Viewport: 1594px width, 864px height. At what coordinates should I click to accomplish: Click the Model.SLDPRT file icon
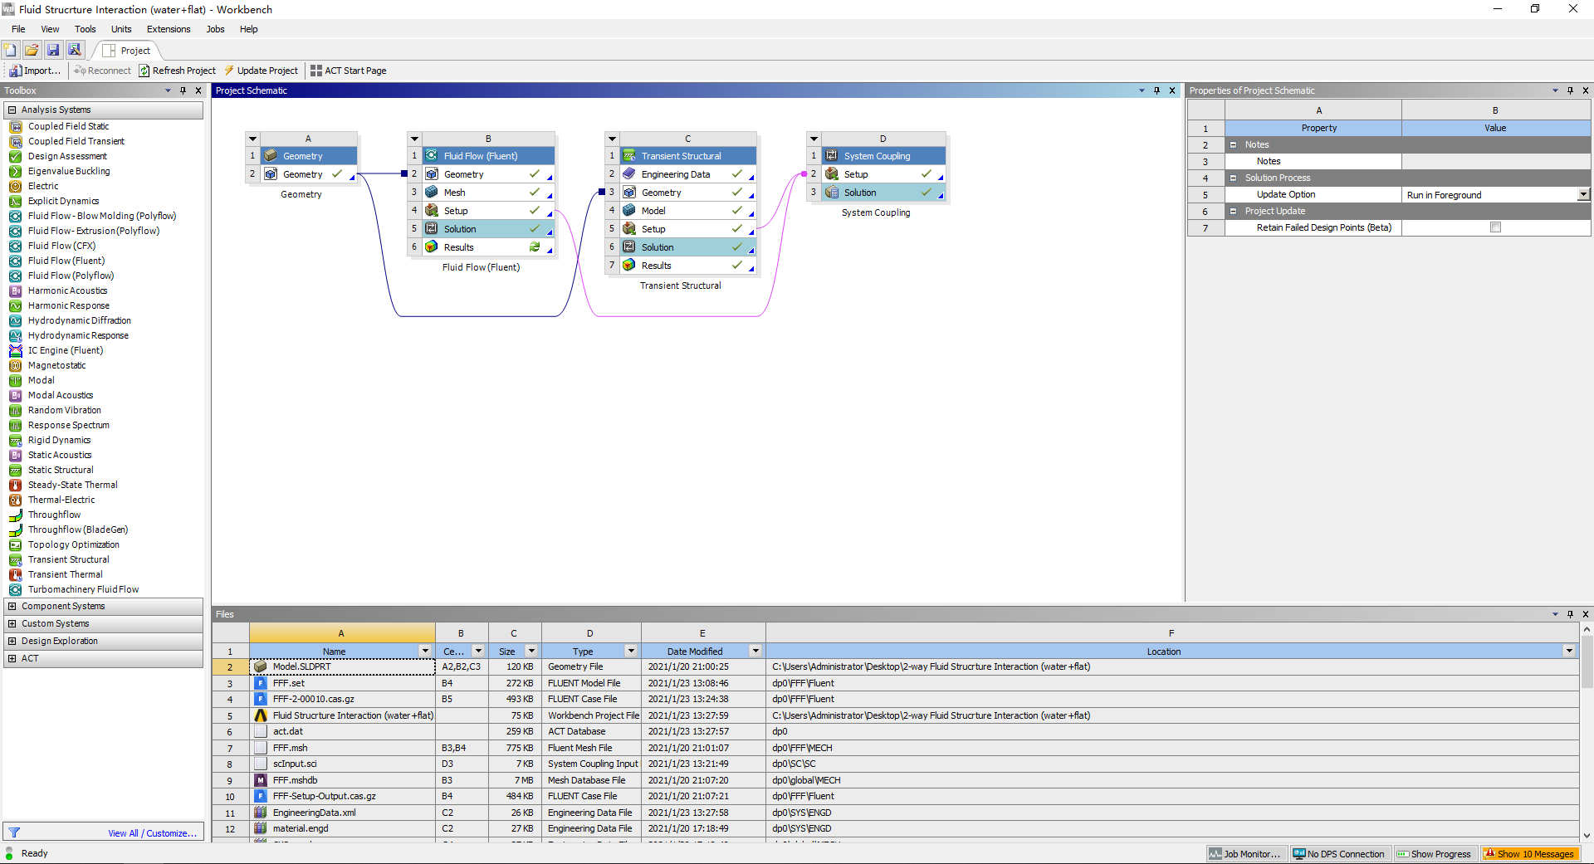click(x=261, y=666)
